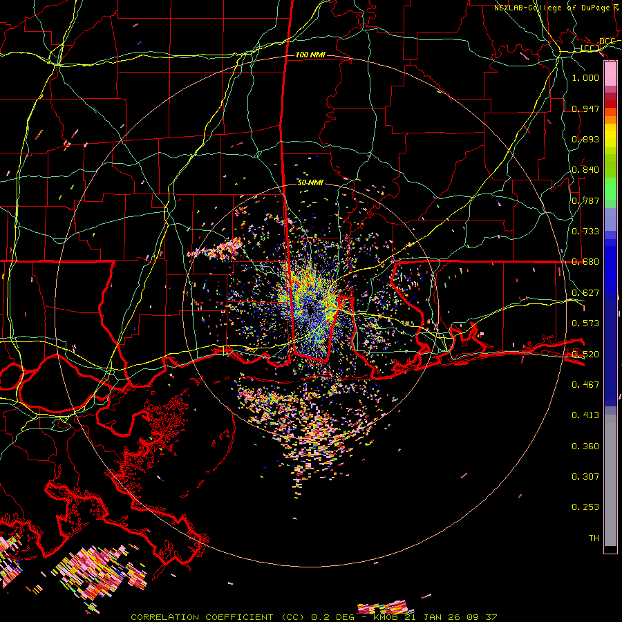Click the radar site center of the range rings
622x622 pixels.
(x=311, y=311)
